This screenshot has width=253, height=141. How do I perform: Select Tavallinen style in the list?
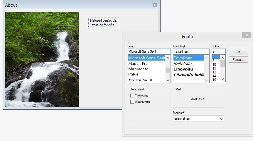coord(189,58)
